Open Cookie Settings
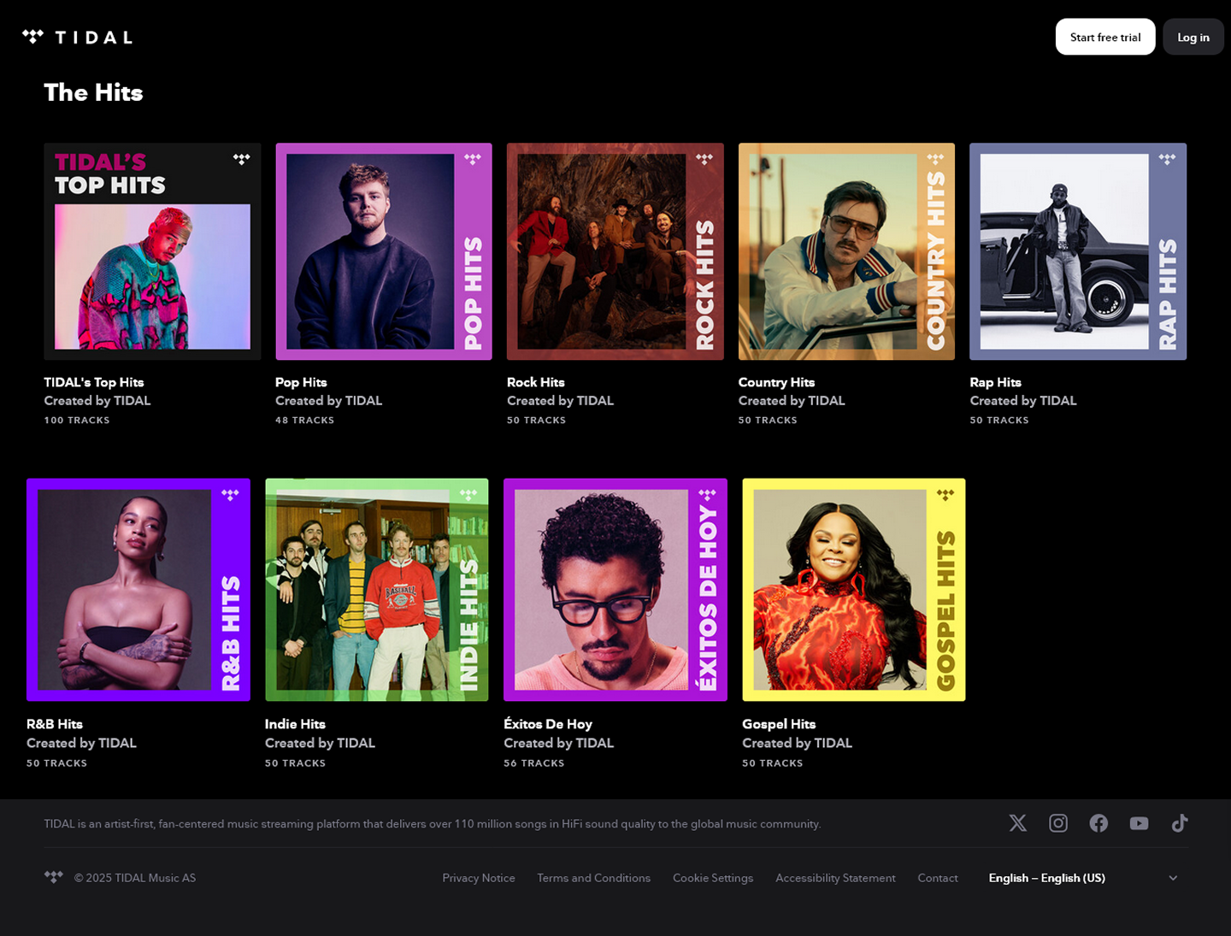The height and width of the screenshot is (936, 1231). coord(713,878)
